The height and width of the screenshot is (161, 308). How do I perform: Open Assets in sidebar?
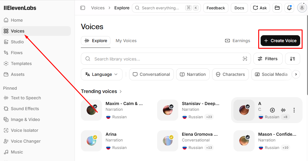pos(36,74)
